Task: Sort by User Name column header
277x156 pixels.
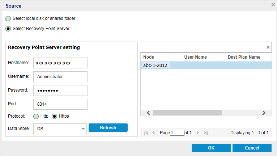Action: point(195,57)
